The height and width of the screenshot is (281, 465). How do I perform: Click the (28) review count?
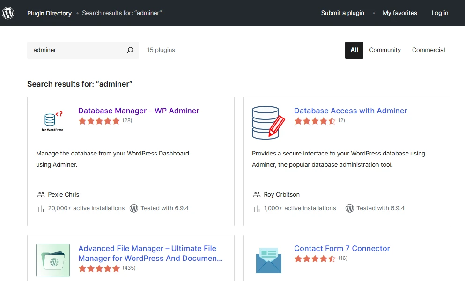click(127, 120)
